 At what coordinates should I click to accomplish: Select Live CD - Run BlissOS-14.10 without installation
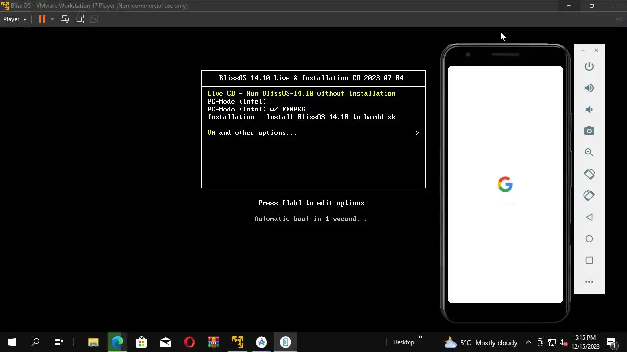[x=301, y=93]
